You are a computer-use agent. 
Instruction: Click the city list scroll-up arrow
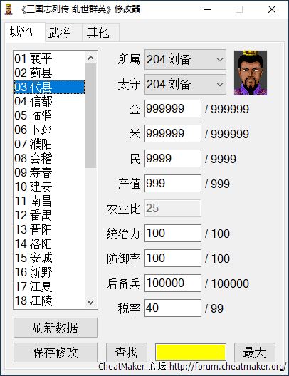pyautogui.click(x=91, y=58)
